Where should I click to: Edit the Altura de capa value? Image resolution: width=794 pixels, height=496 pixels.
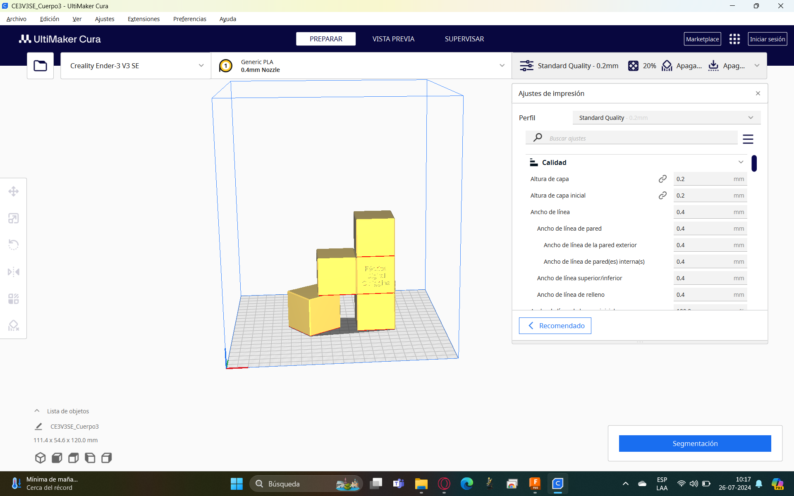tap(710, 179)
